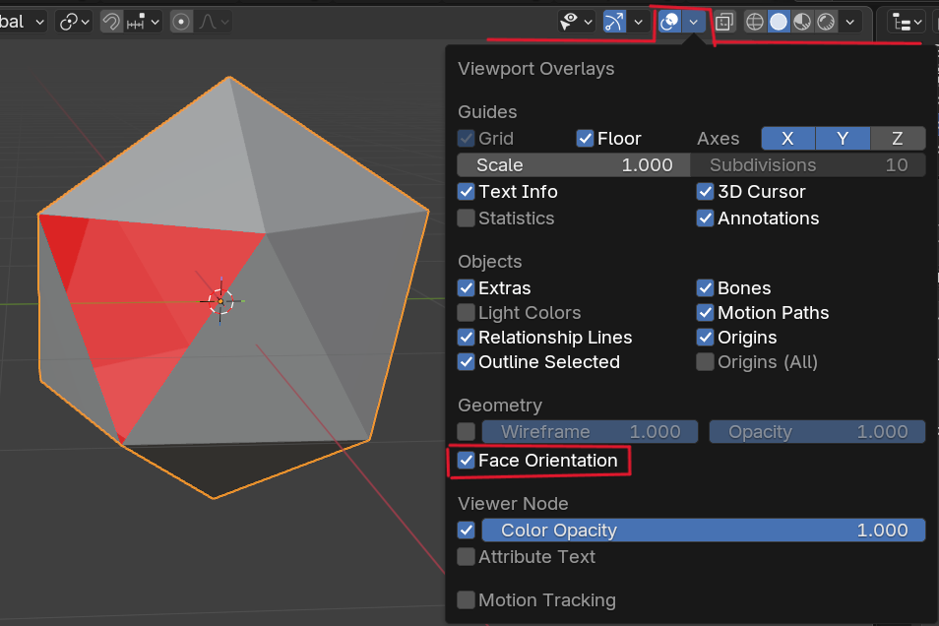
Task: Switch to Rendered viewport shading
Action: [826, 22]
